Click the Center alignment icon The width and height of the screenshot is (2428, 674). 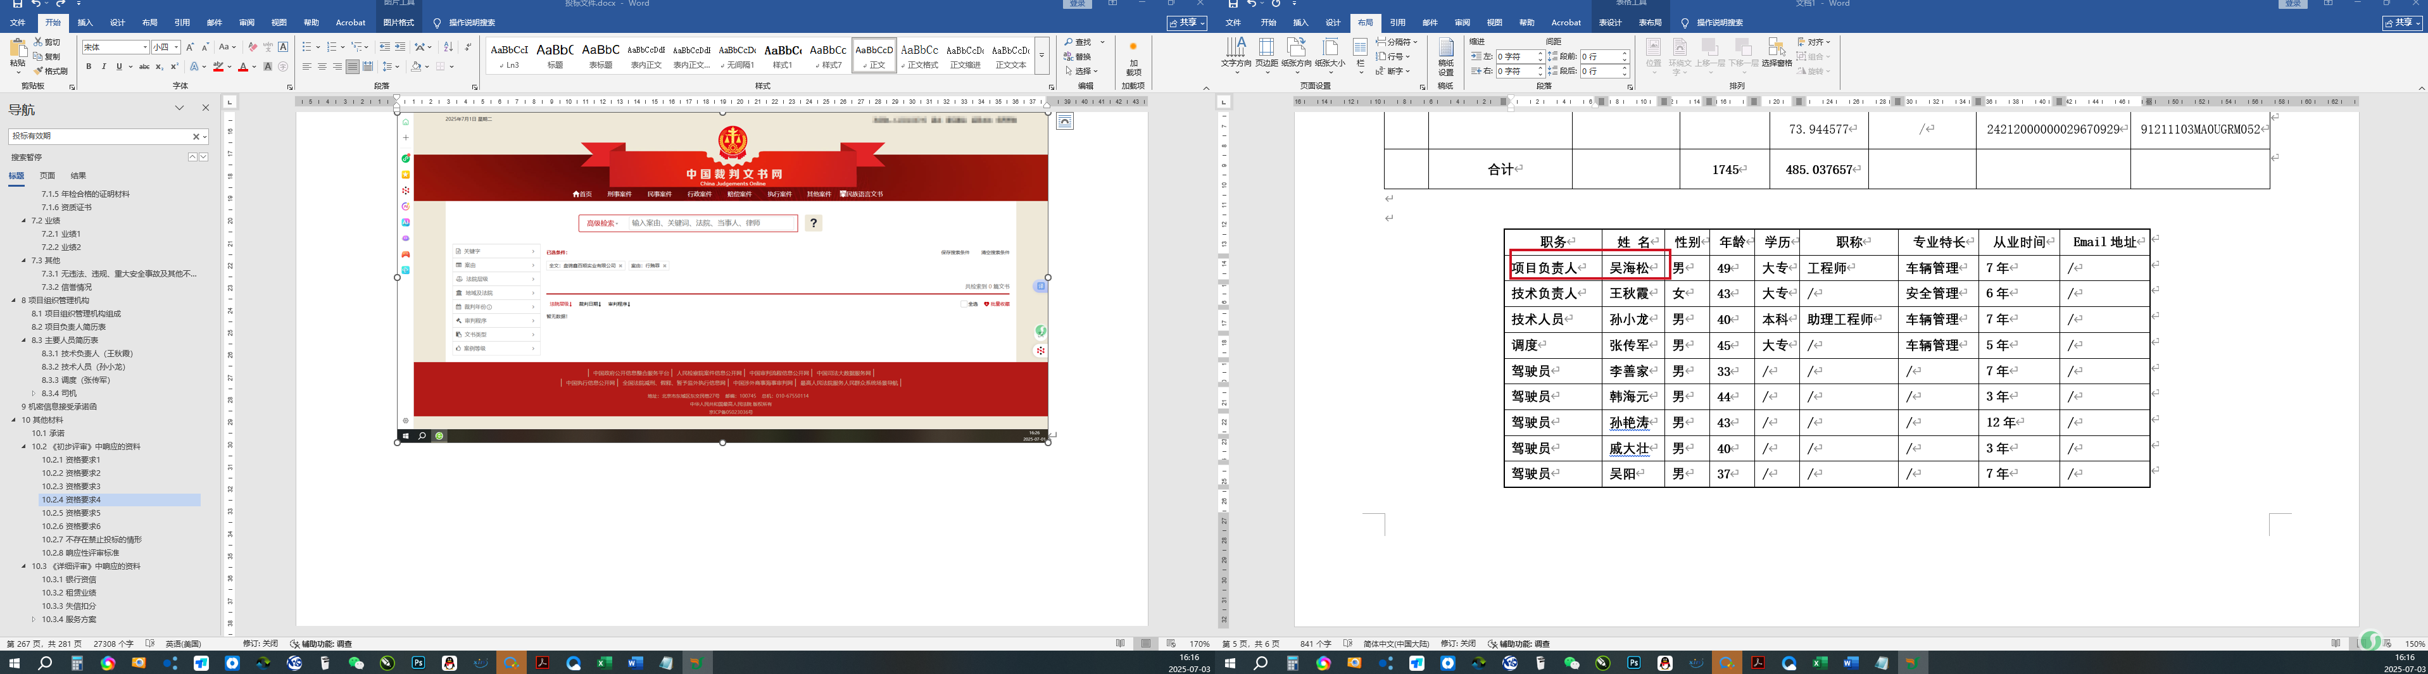pos(322,67)
